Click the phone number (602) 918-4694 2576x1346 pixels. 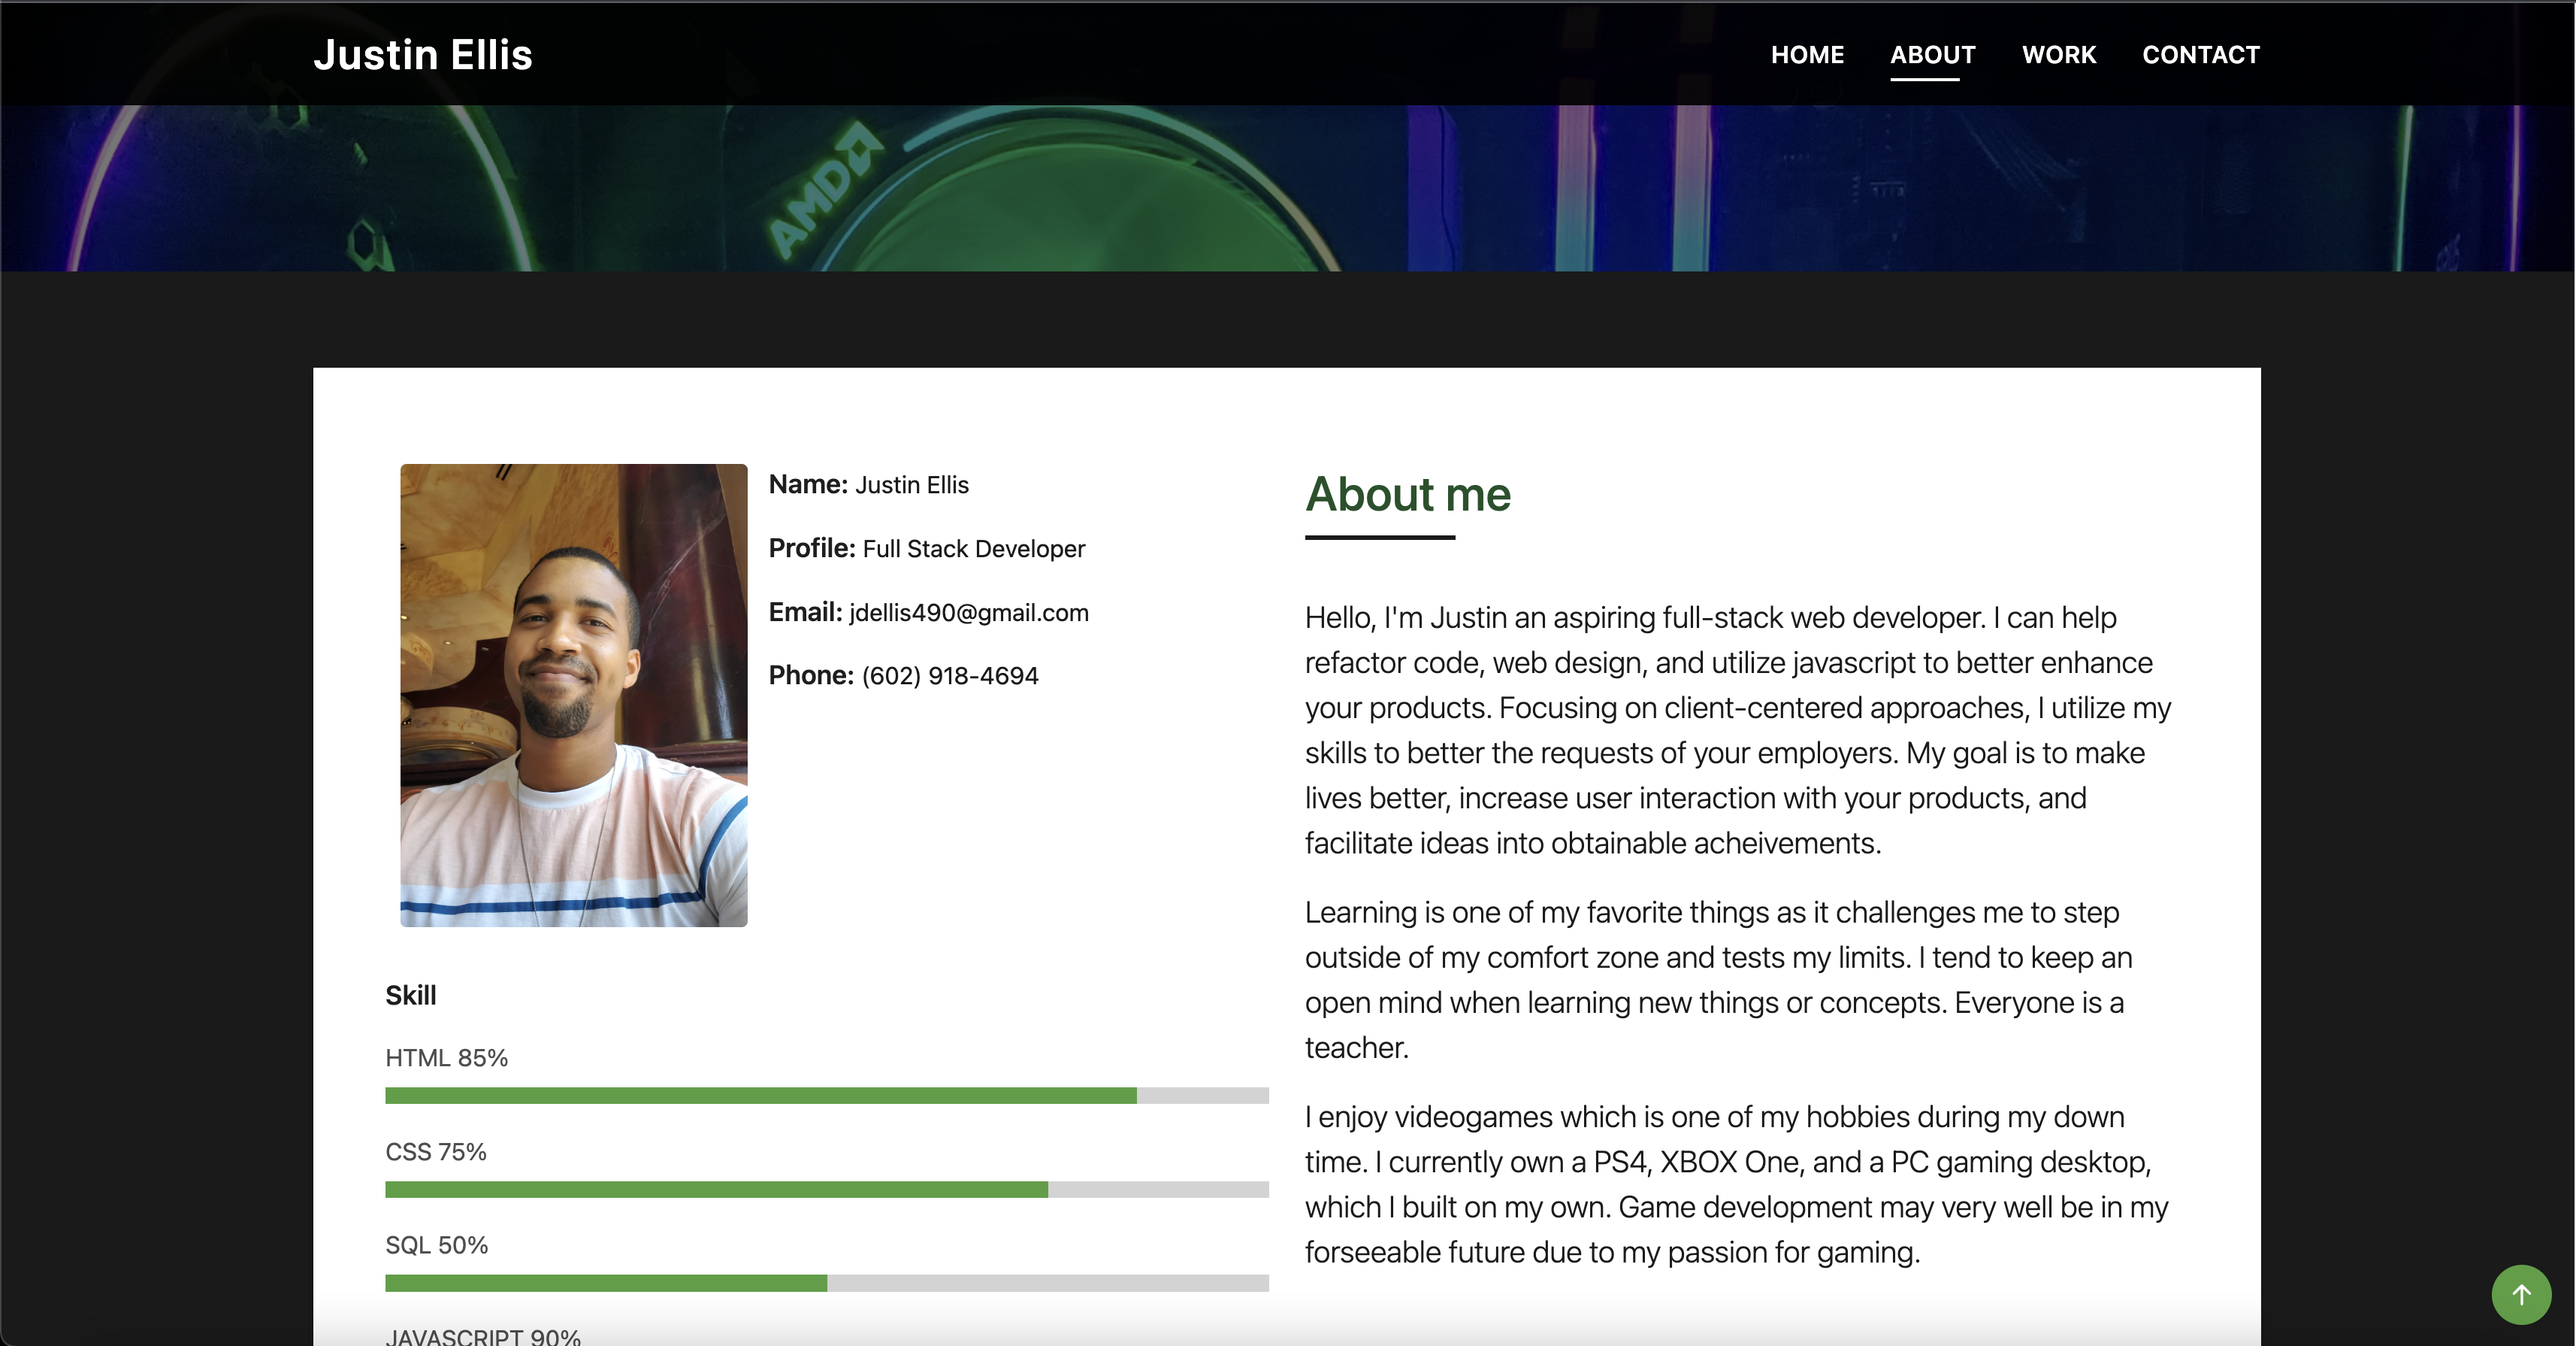pos(949,675)
